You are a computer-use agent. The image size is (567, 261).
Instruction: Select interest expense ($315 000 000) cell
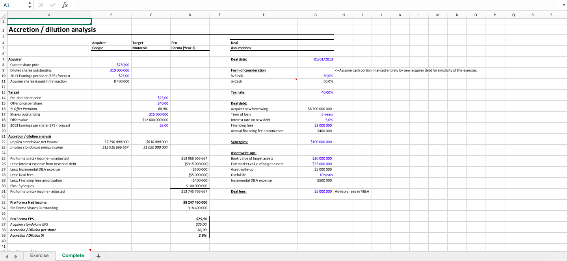190,164
